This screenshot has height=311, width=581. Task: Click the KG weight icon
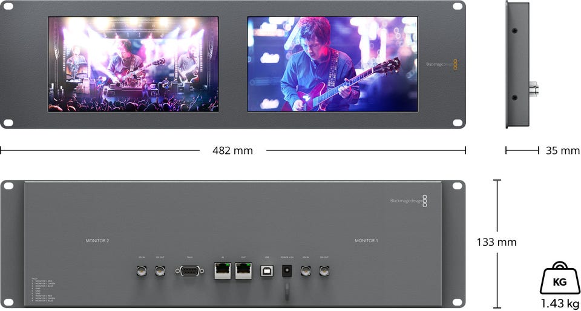pos(560,278)
